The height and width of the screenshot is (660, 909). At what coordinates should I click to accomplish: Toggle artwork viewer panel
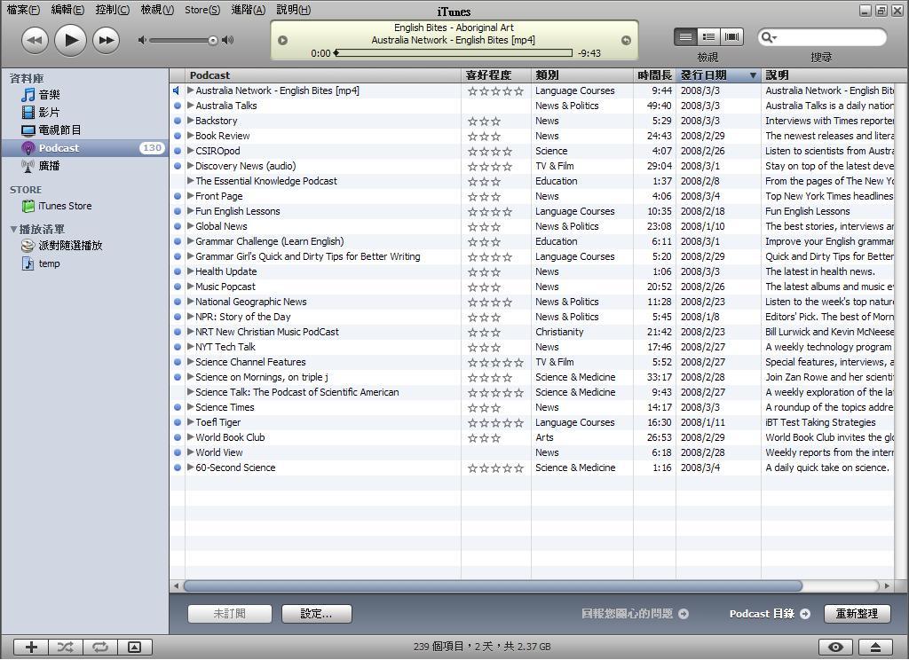(x=135, y=648)
